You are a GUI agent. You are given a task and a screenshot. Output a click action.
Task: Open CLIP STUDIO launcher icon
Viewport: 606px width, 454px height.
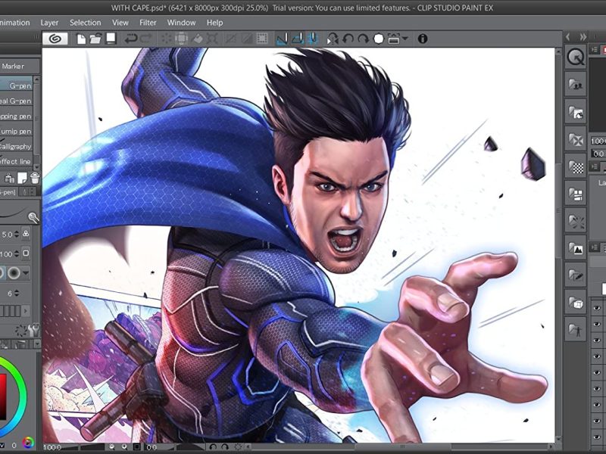55,39
